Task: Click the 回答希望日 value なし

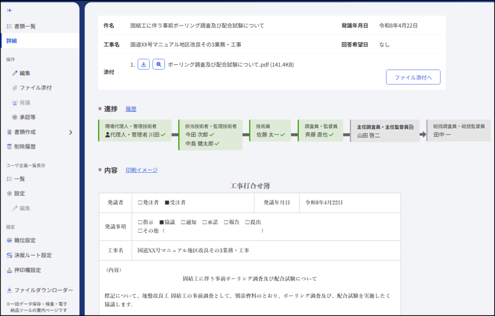Action: tap(384, 44)
